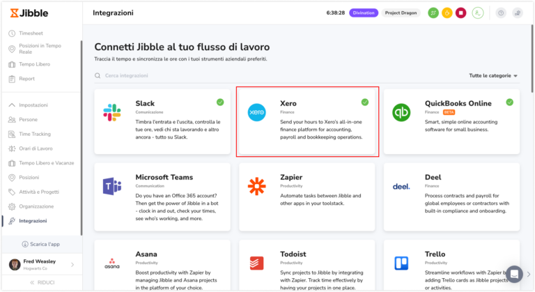Click the Microsoft Teams logo
This screenshot has width=535, height=292.
[112, 186]
